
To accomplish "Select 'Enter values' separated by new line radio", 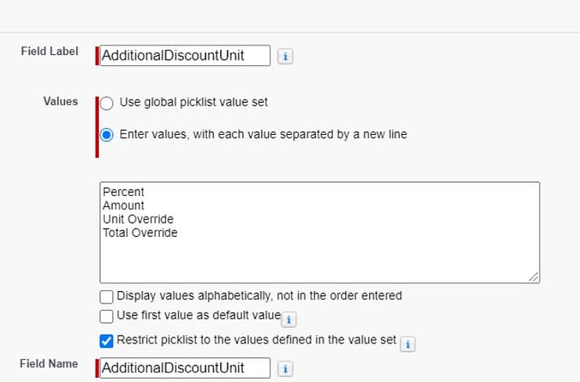I will tap(107, 134).
